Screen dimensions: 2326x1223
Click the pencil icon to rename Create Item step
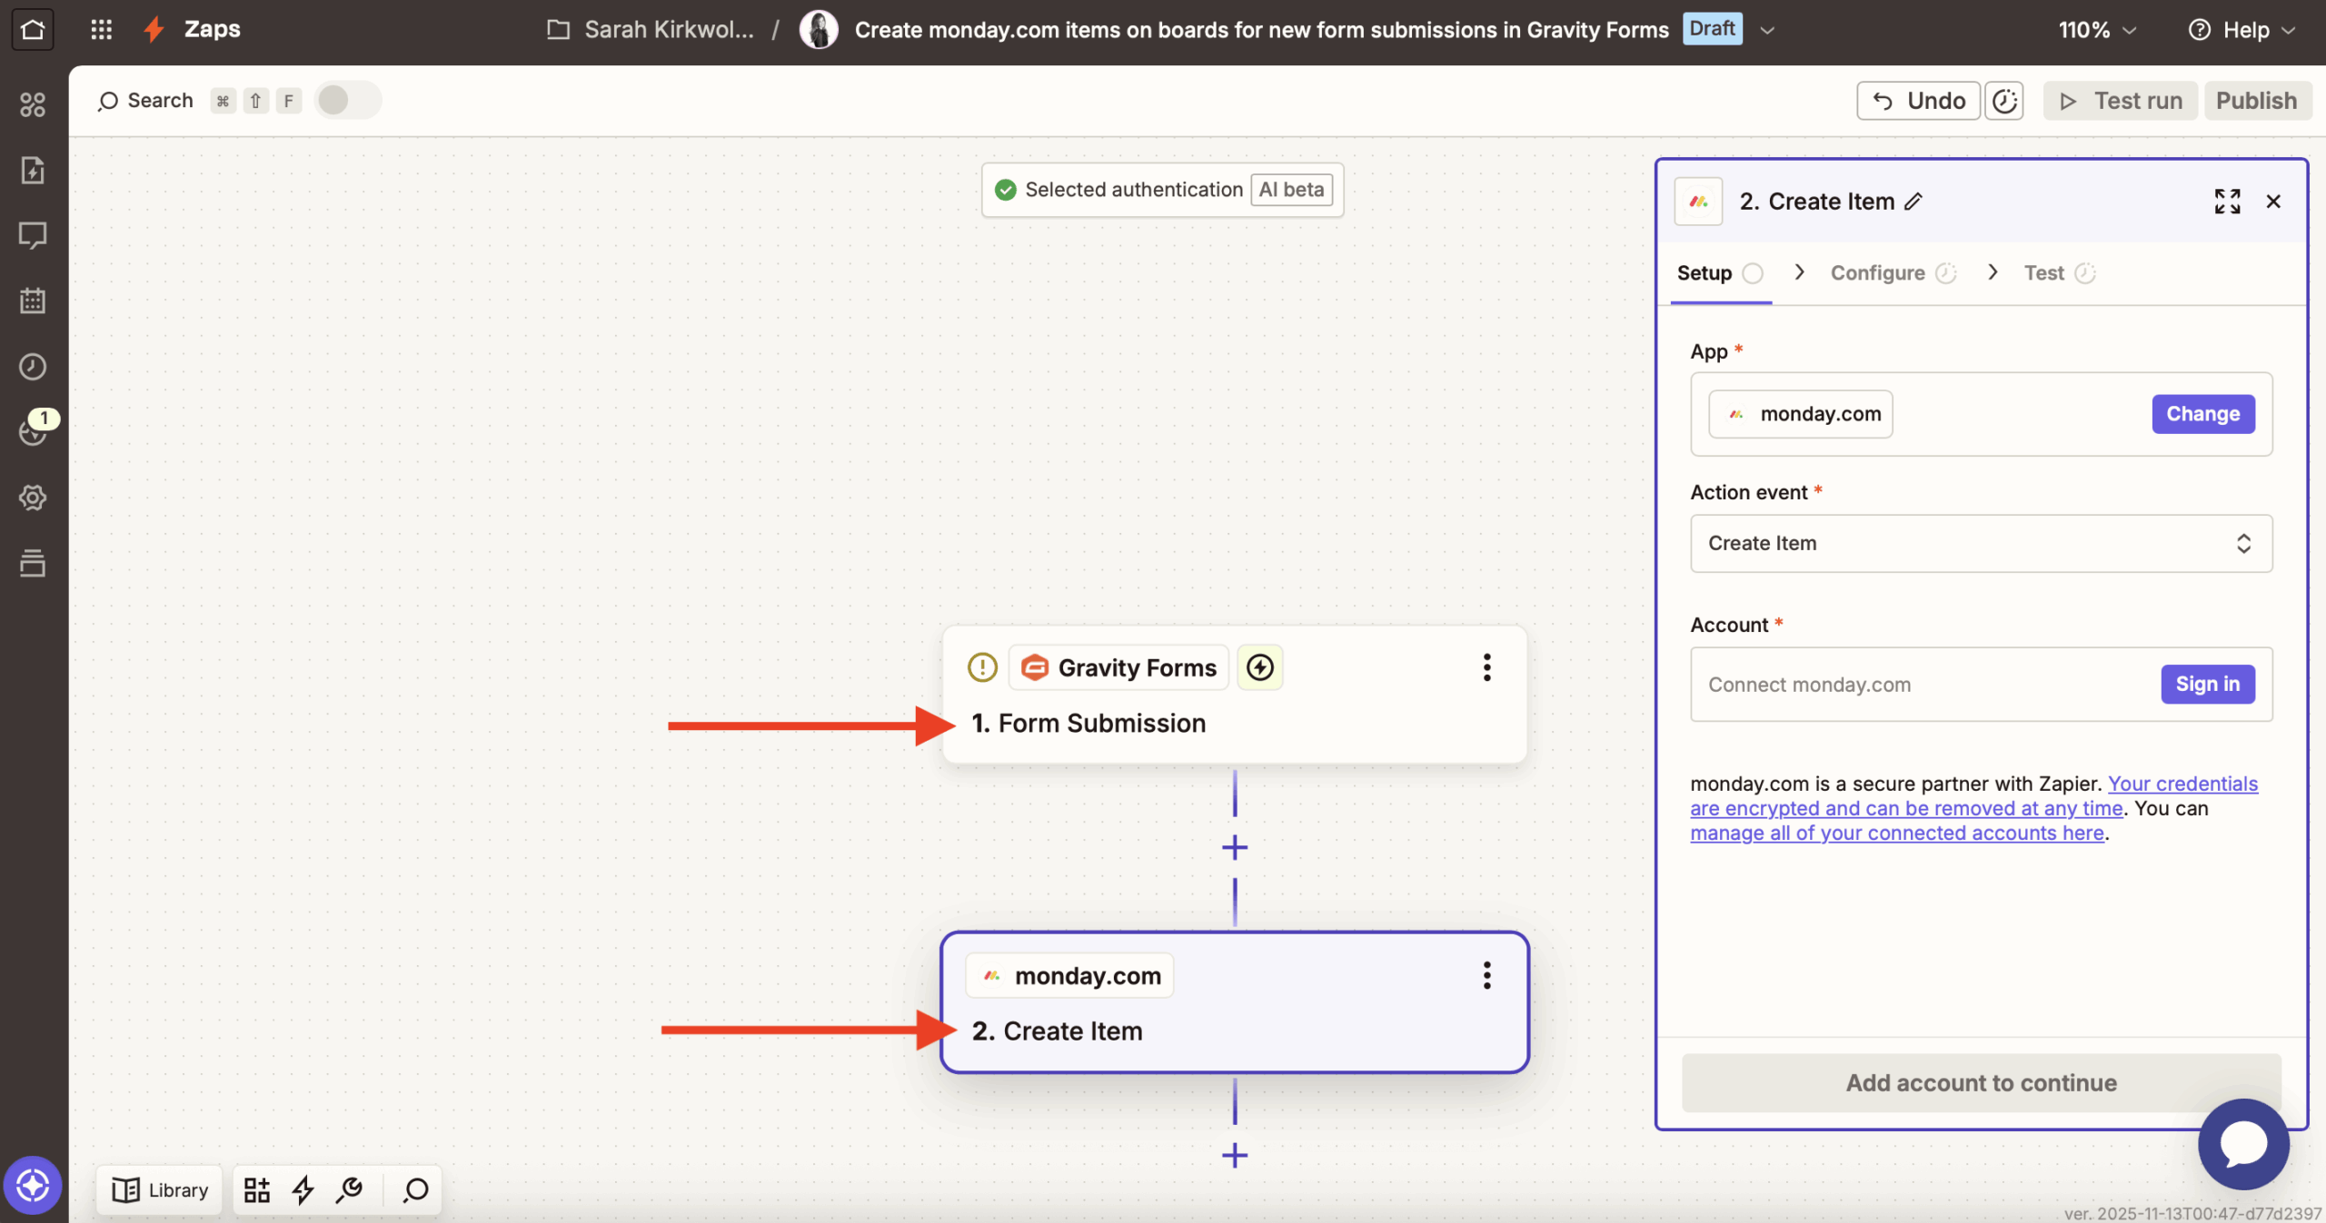click(x=1912, y=201)
